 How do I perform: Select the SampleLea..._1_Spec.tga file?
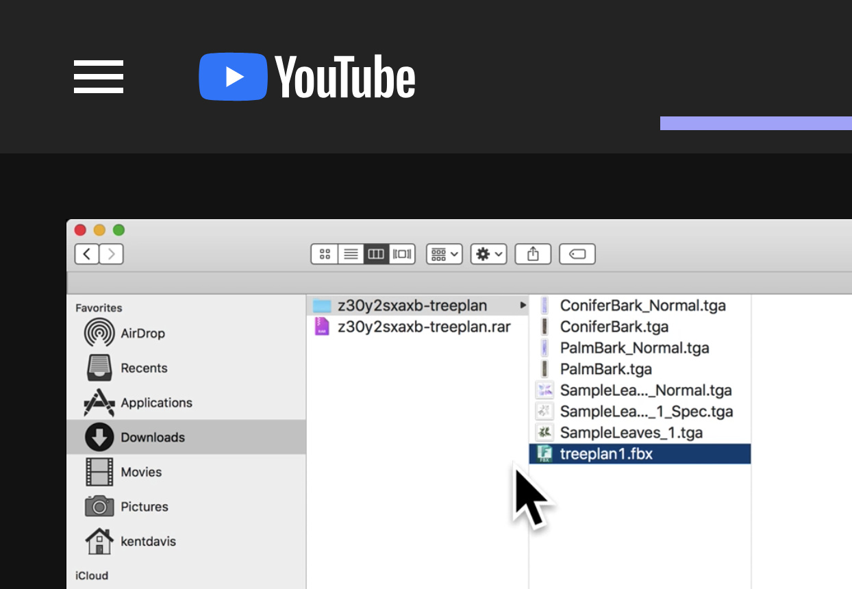640,412
